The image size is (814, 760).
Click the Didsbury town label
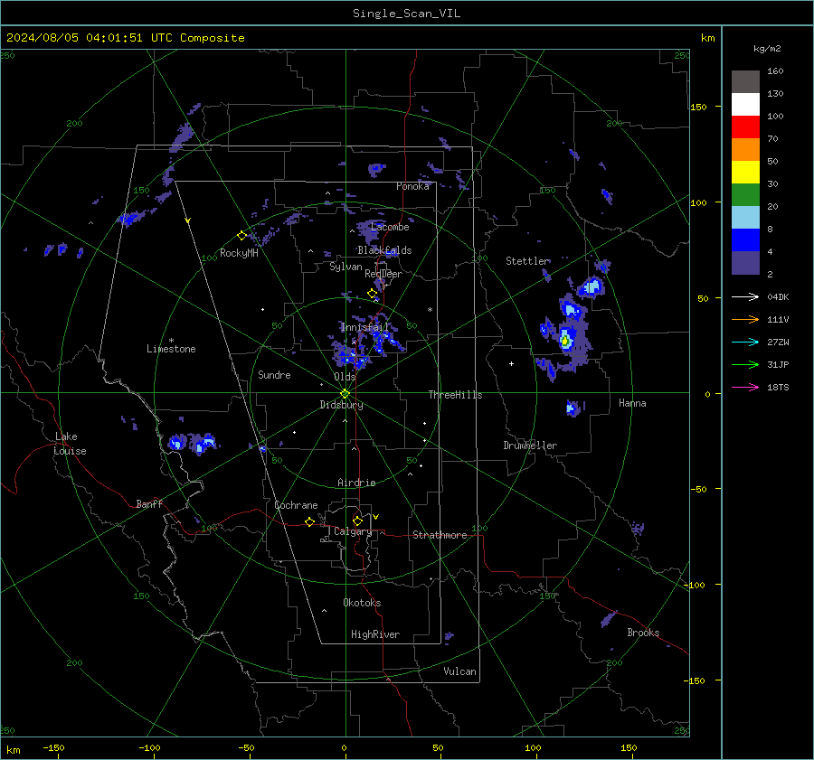[x=341, y=405]
